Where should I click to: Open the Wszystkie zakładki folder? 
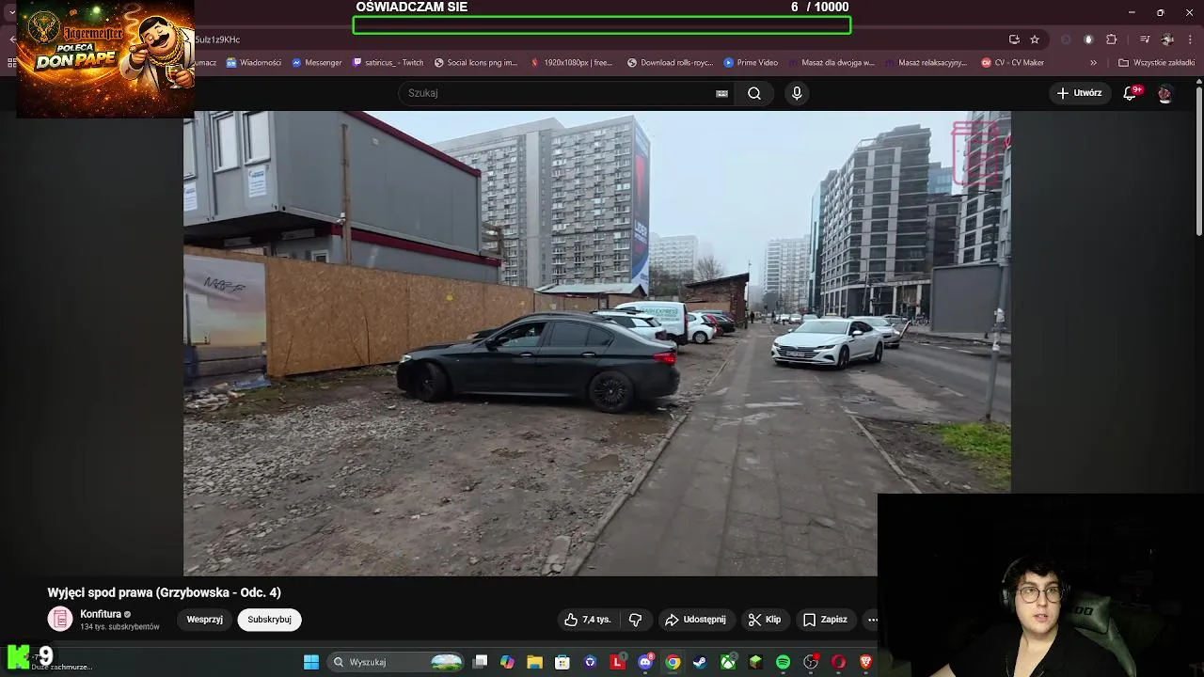point(1157,63)
